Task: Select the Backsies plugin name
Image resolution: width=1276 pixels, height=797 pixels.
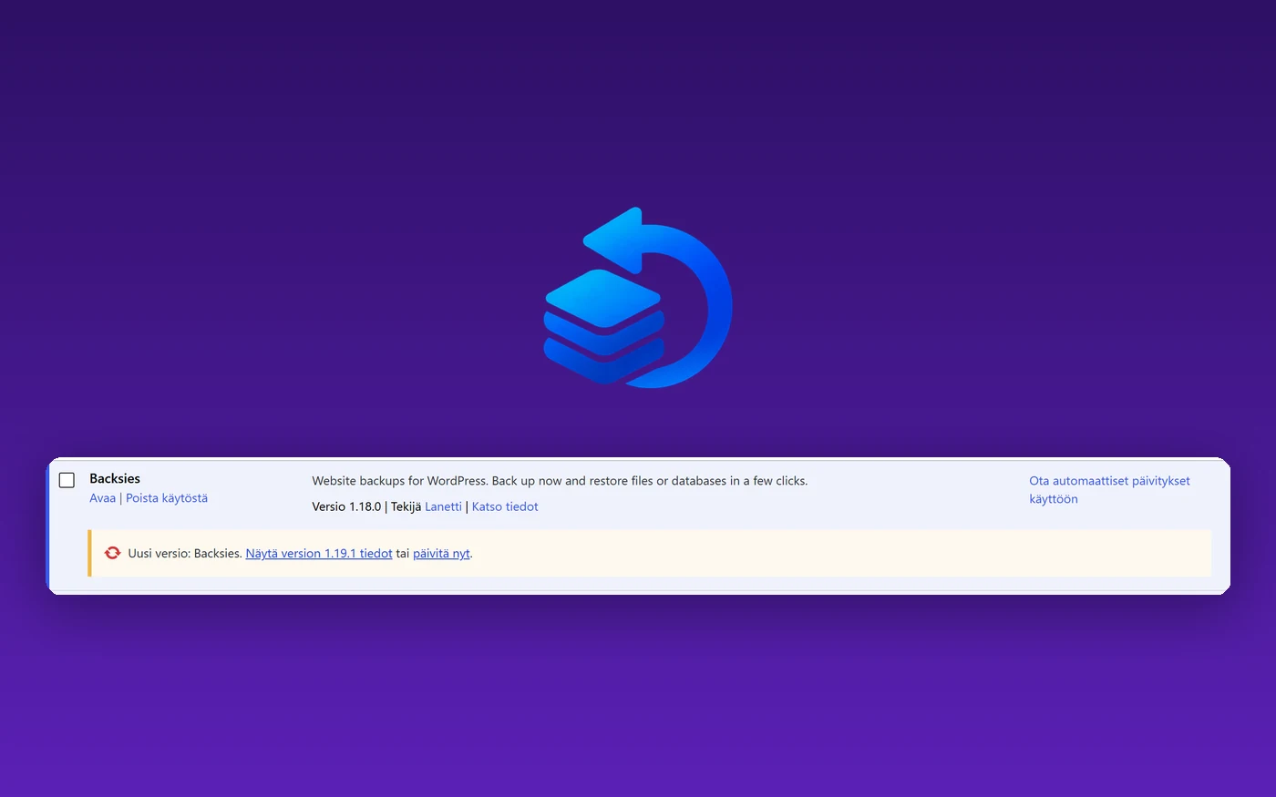Action: [x=115, y=478]
